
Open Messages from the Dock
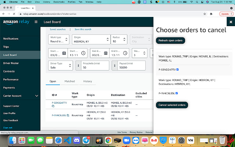[x=40, y=140]
